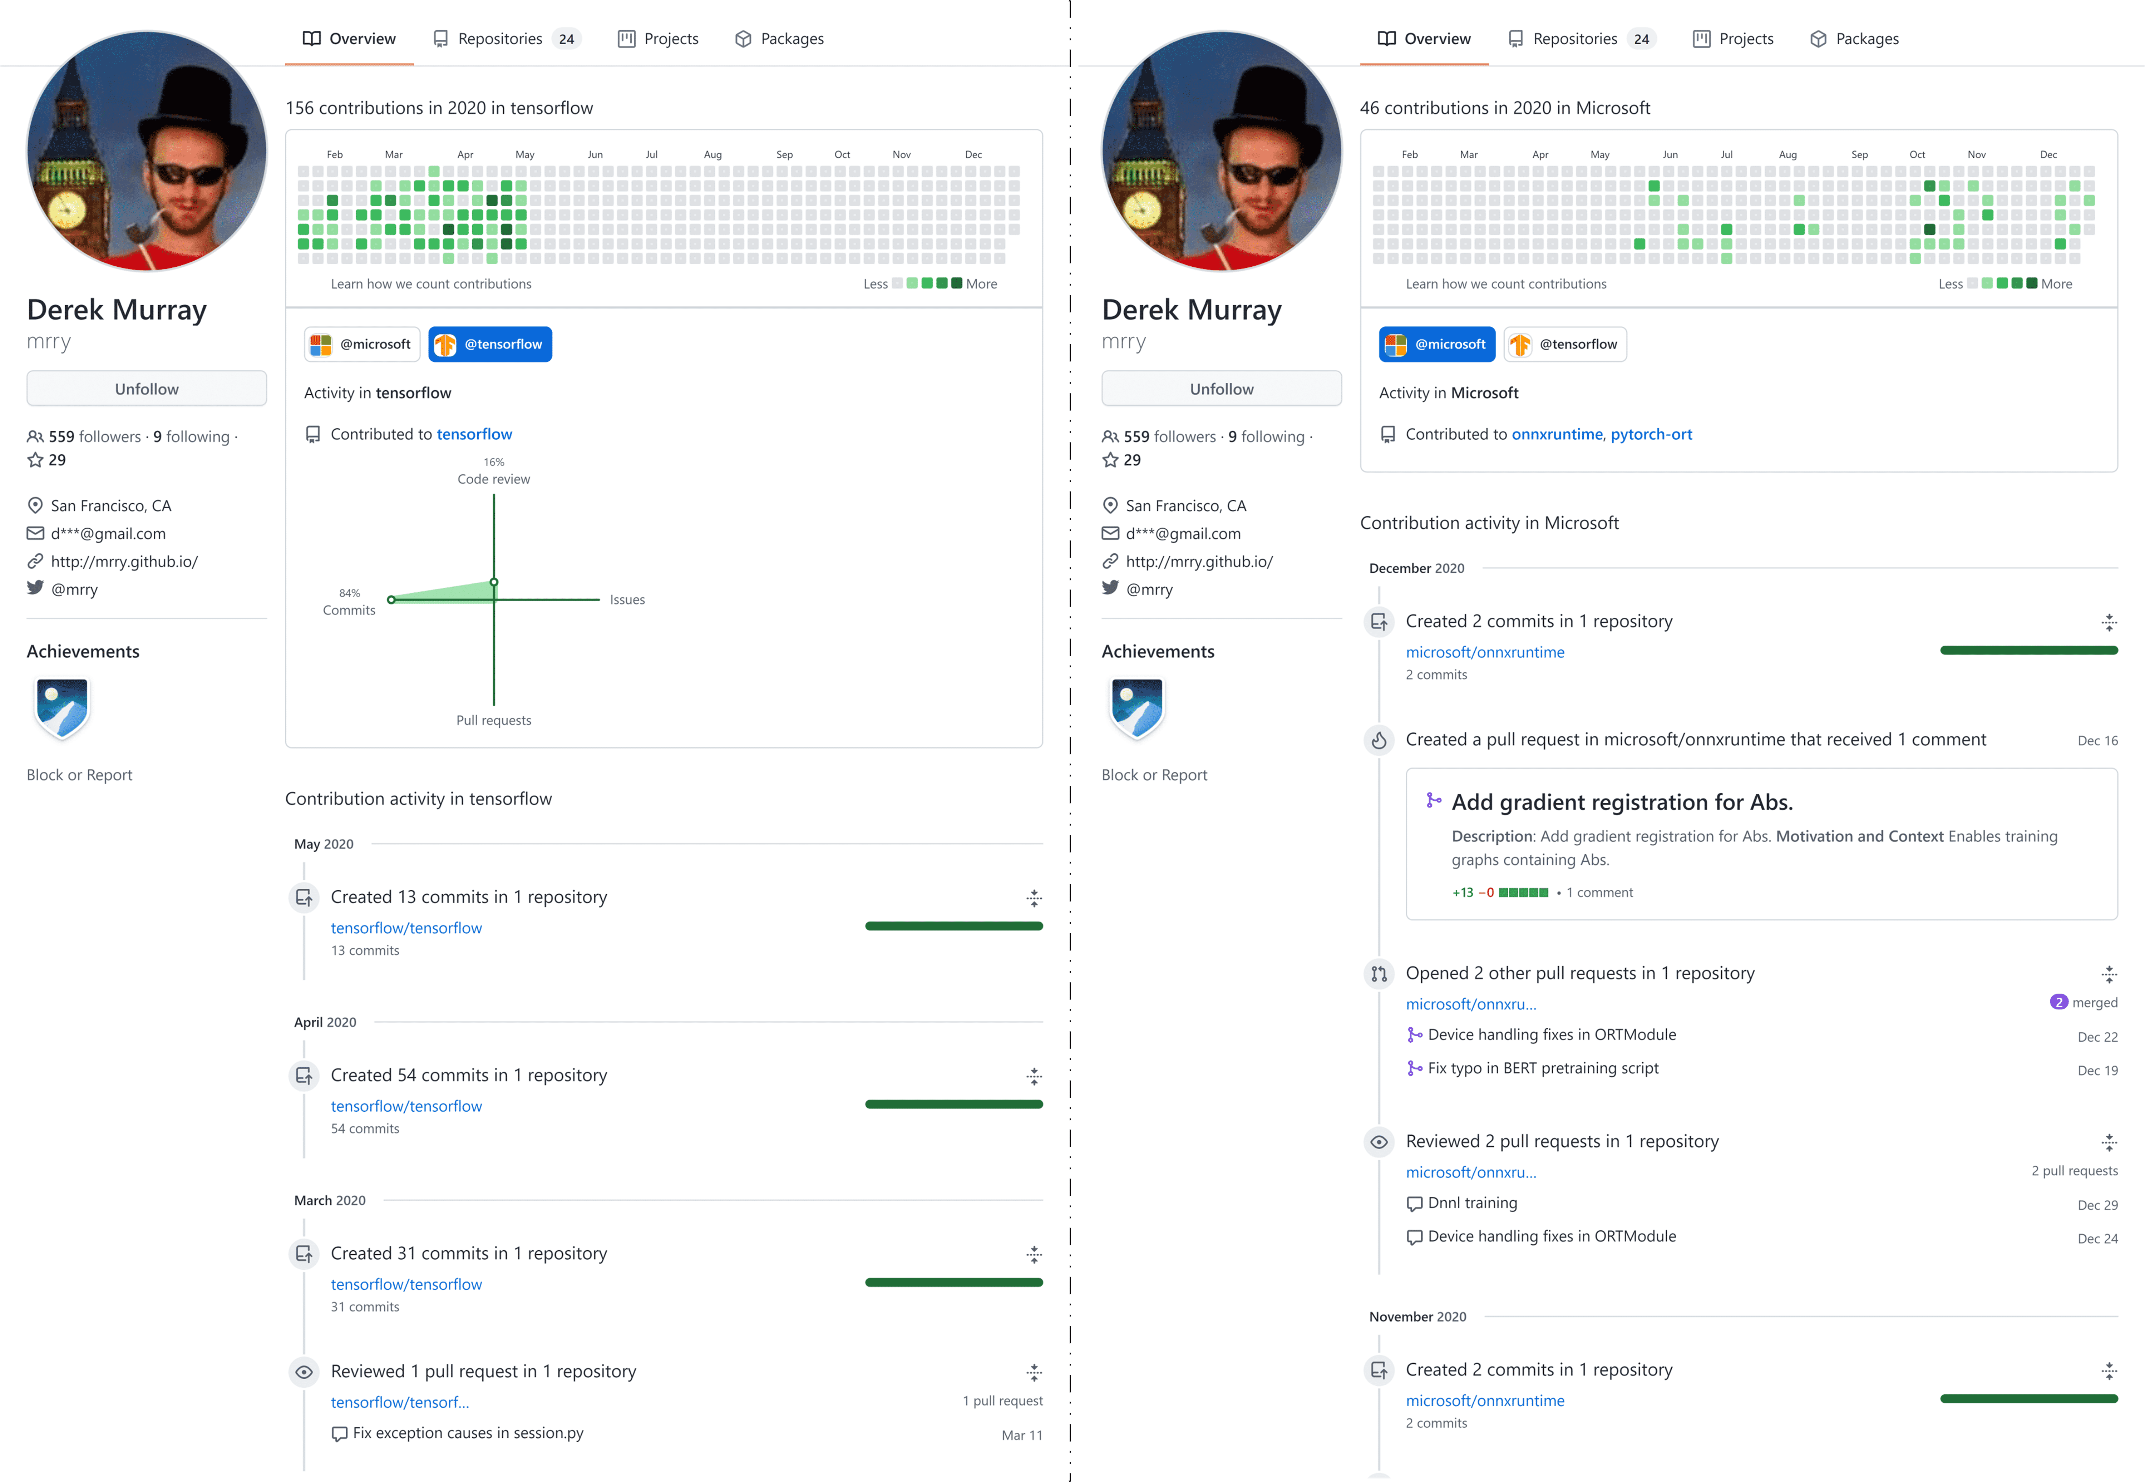This screenshot has width=2145, height=1482.
Task: Click the left profile's Twitter bird icon
Action: pyautogui.click(x=35, y=588)
